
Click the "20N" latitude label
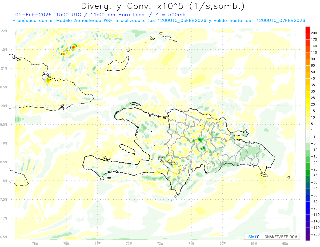pyautogui.click(x=4, y=106)
